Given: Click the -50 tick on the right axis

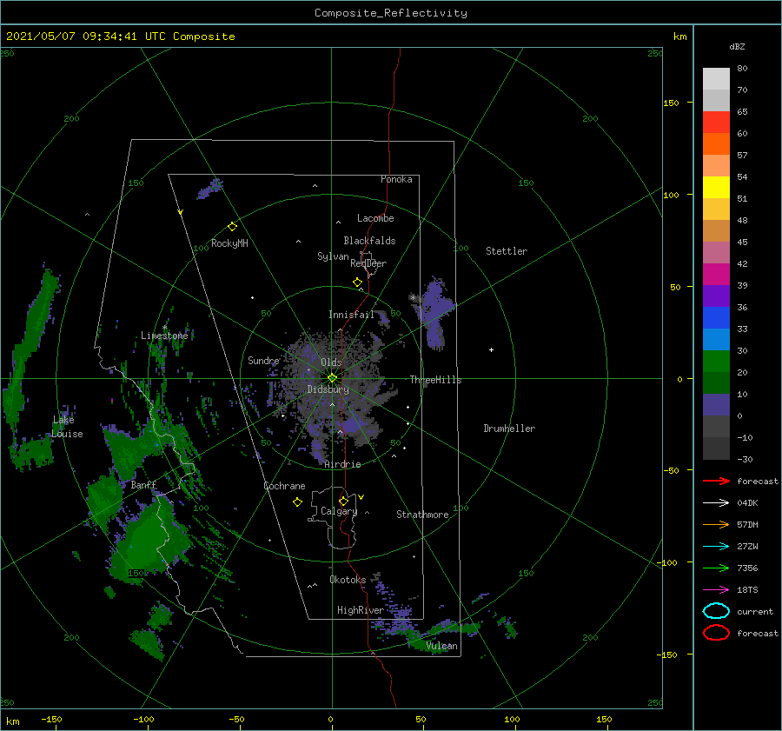Looking at the screenshot, I should (x=670, y=470).
